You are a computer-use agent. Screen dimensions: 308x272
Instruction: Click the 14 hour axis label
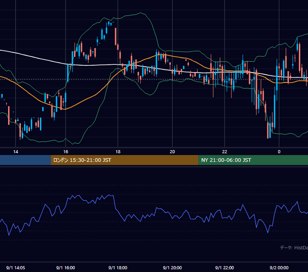[15, 152]
